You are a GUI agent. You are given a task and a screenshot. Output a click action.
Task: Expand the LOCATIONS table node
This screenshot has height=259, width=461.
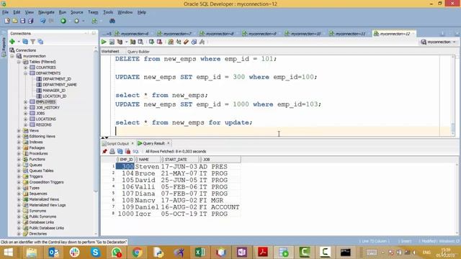coord(26,119)
